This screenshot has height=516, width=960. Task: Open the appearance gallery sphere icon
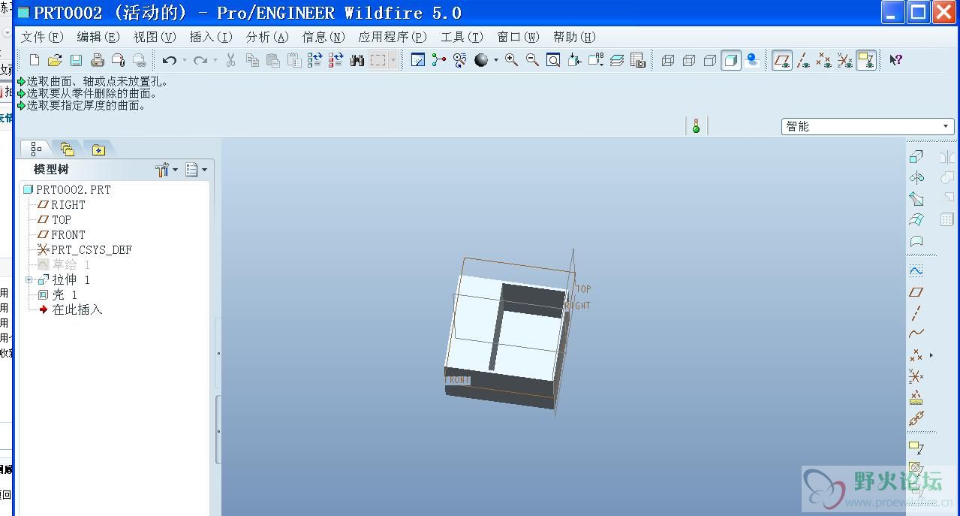pos(481,60)
